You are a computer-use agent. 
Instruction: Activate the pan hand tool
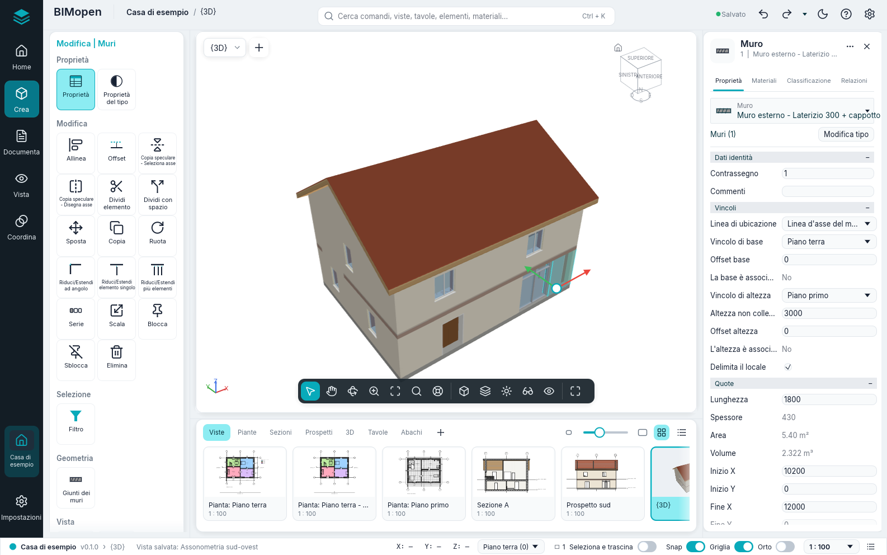click(x=332, y=391)
